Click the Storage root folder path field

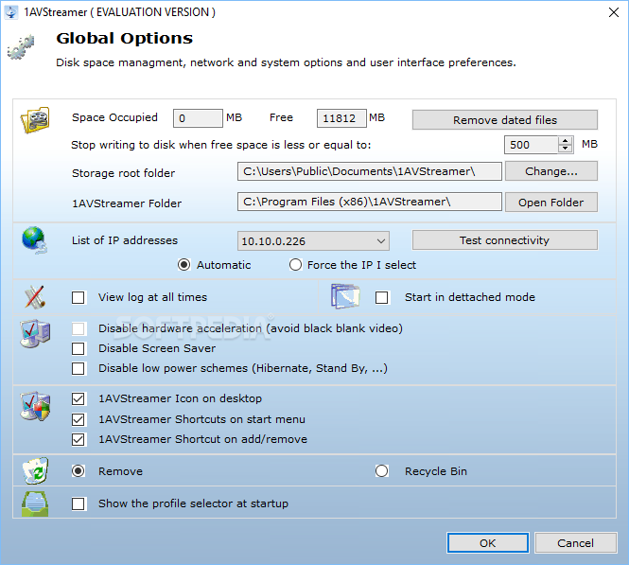pos(370,171)
